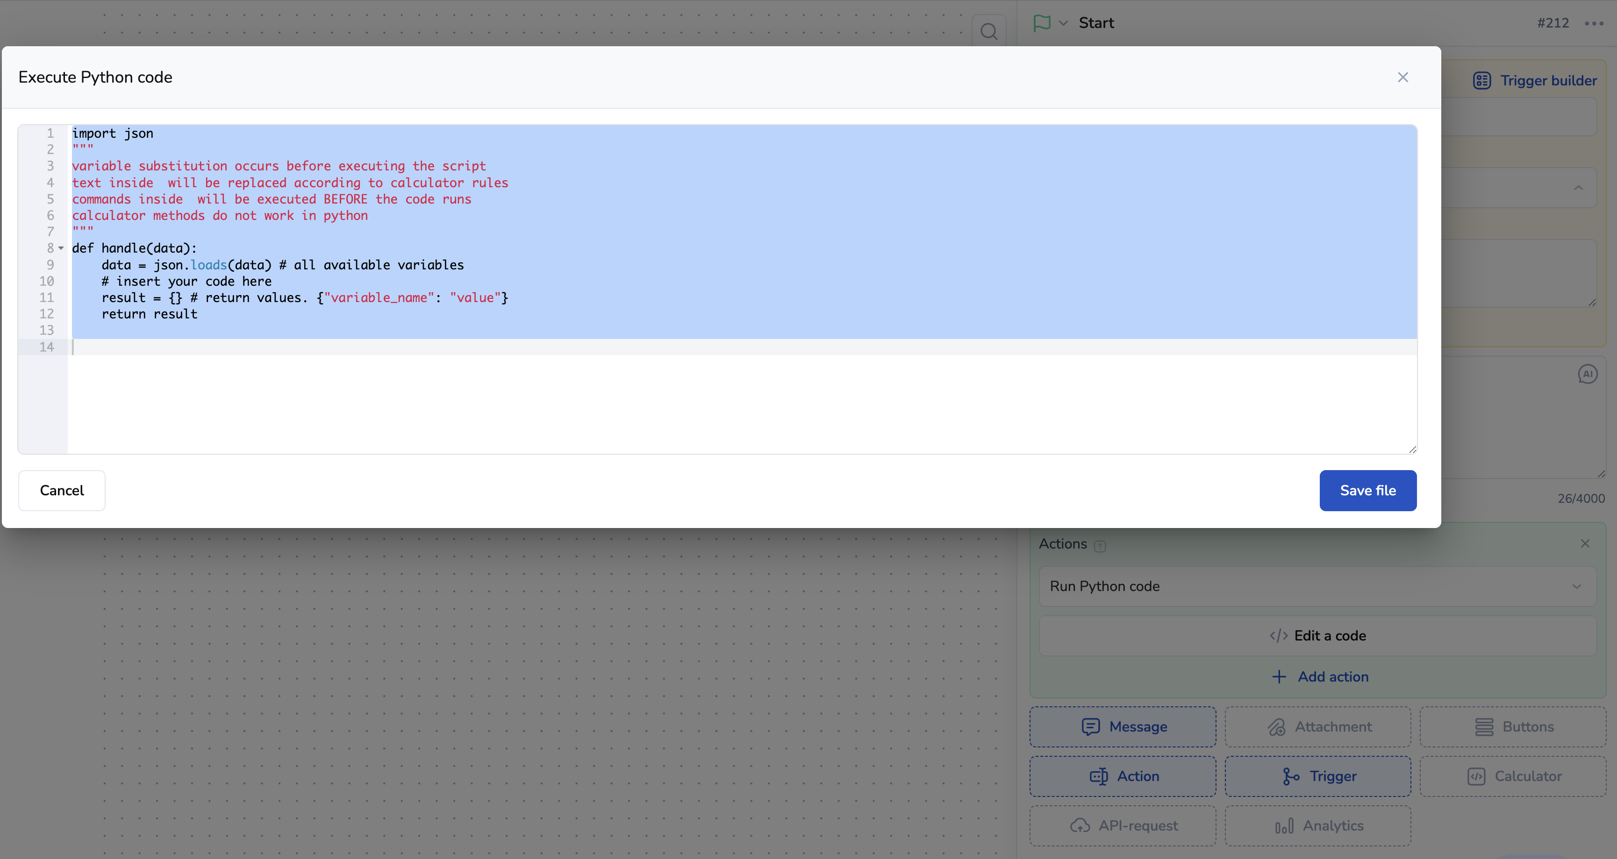The width and height of the screenshot is (1617, 859).
Task: Select the Trigger block tab
Action: [1317, 776]
